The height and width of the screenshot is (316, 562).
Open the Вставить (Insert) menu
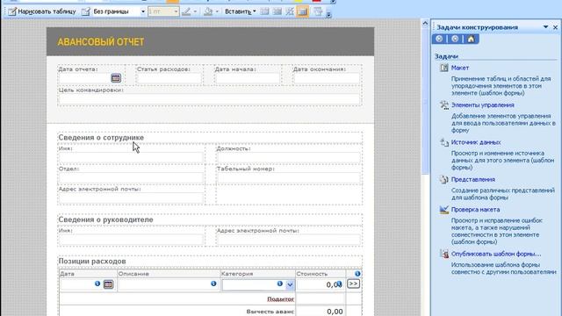coord(240,11)
